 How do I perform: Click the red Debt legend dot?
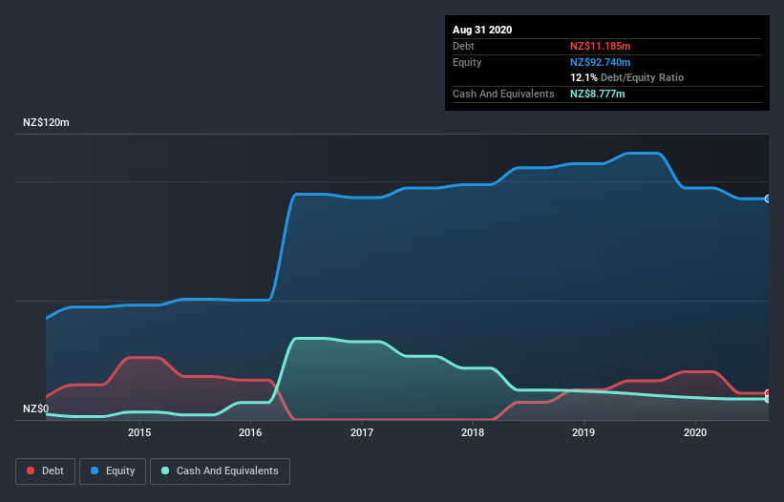click(x=31, y=471)
